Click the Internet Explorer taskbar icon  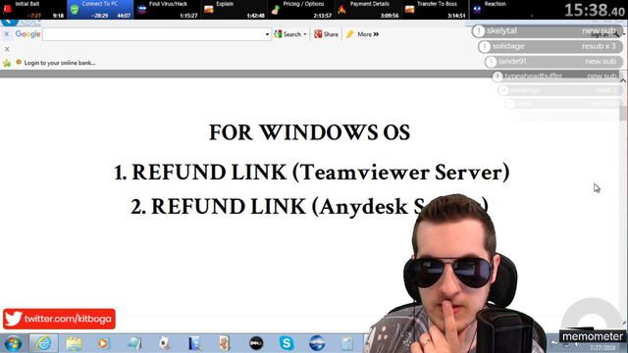(x=43, y=343)
